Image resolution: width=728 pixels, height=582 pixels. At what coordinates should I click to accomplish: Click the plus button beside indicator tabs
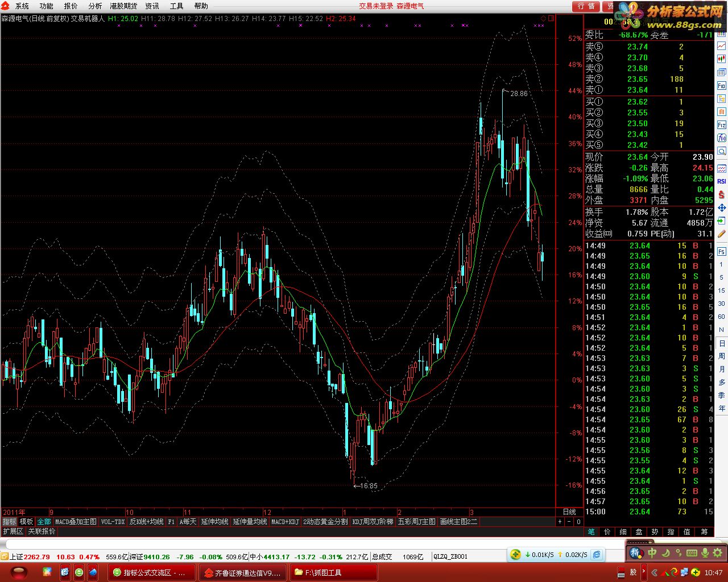(560, 522)
